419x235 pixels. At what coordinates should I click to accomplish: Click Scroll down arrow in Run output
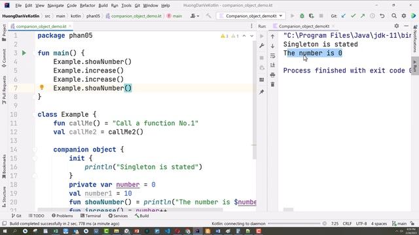point(272,46)
